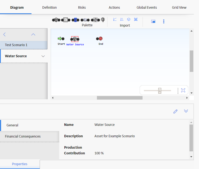Click the fit-to-screen zoom icon
This screenshot has height=169, width=199.
point(183,90)
